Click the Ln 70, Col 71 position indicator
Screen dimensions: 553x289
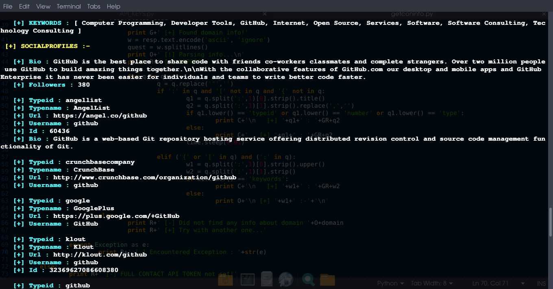[x=490, y=283]
